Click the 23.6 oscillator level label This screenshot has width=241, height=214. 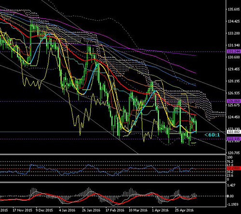(230, 175)
